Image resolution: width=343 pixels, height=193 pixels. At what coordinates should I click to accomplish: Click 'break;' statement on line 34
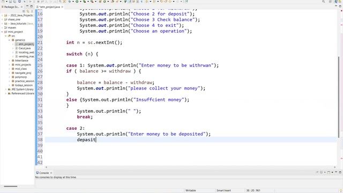point(85,117)
